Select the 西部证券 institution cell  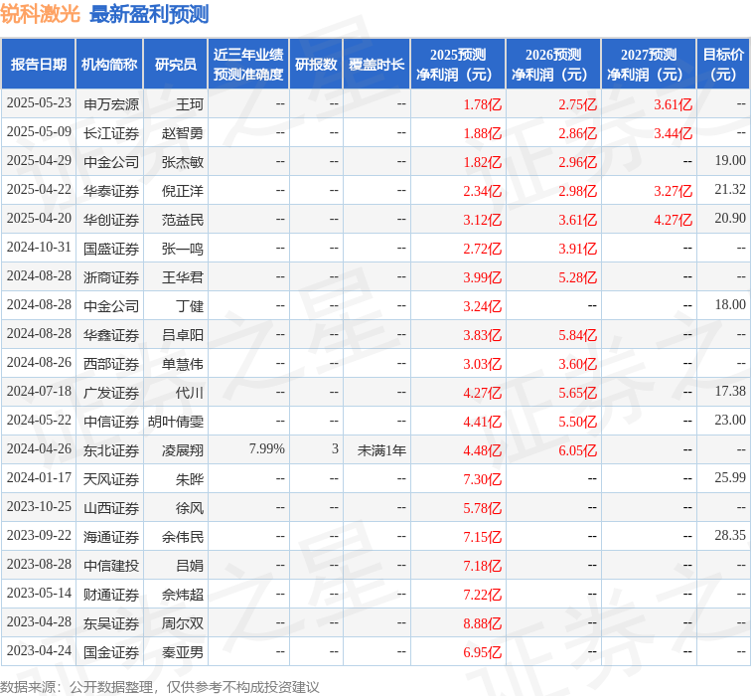[111, 364]
